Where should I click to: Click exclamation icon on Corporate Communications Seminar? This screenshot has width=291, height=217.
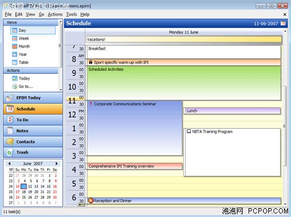click(91, 104)
